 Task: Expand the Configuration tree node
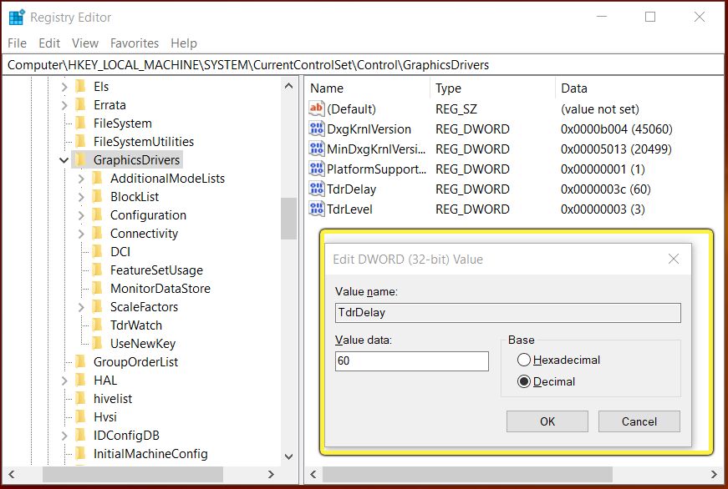point(80,214)
